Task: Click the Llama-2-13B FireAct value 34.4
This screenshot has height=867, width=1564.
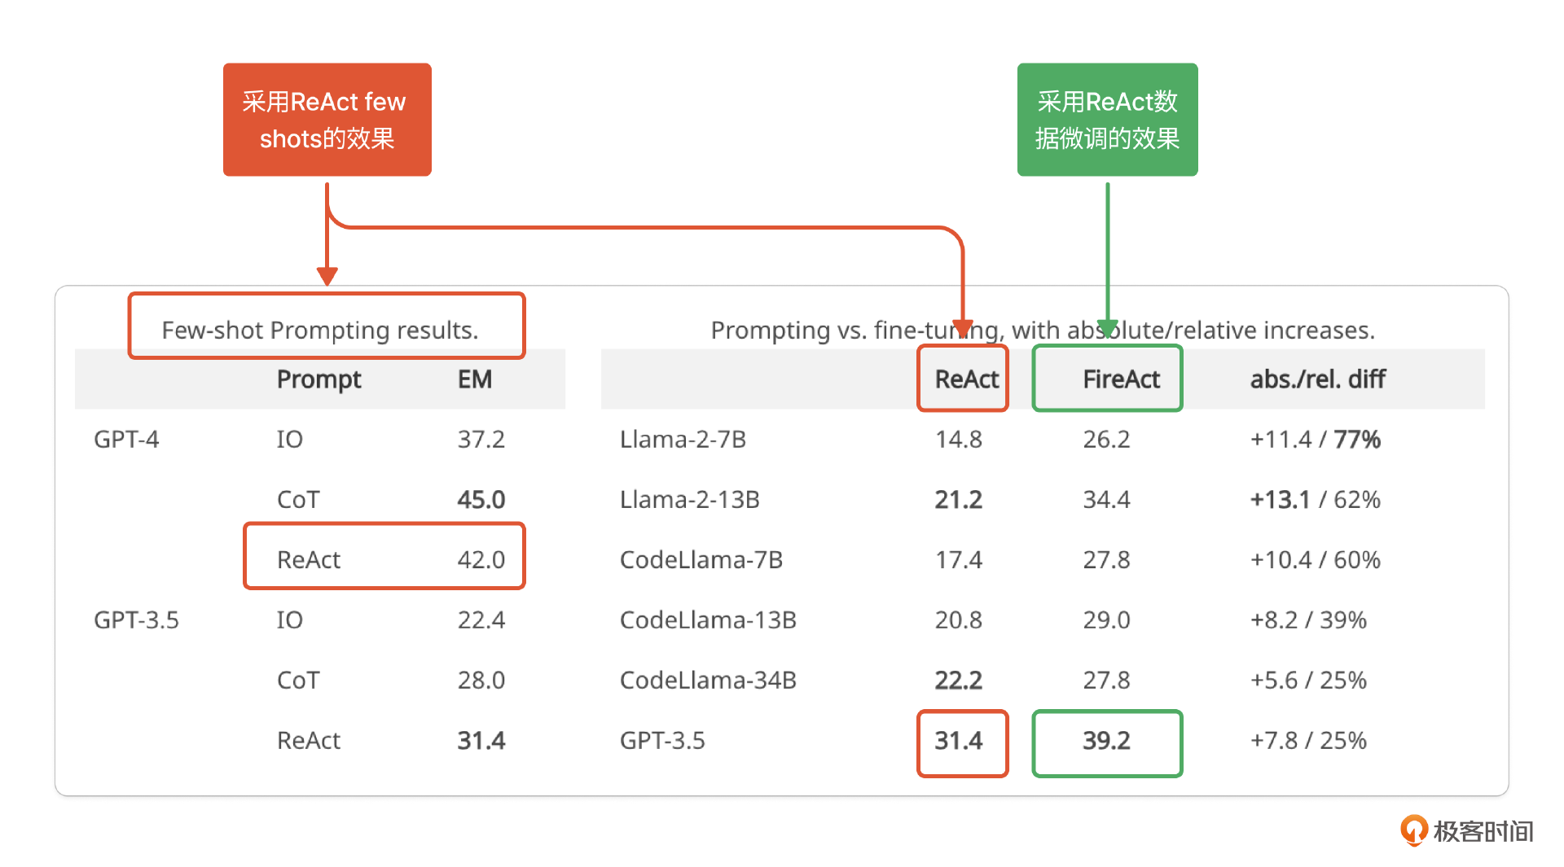Action: 1106,500
